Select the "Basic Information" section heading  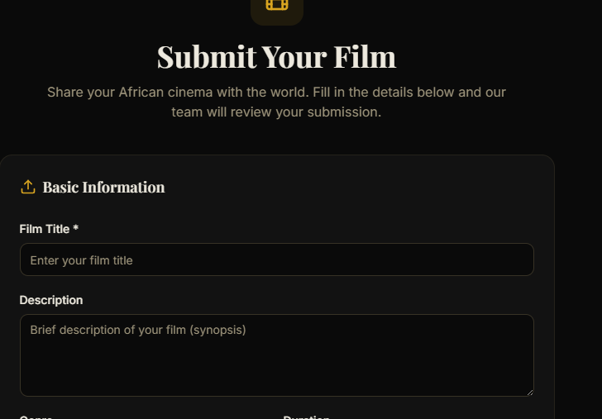coord(103,188)
